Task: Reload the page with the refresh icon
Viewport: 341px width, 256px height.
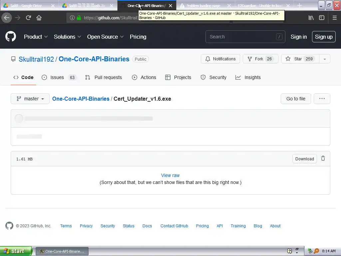Action: (28, 18)
